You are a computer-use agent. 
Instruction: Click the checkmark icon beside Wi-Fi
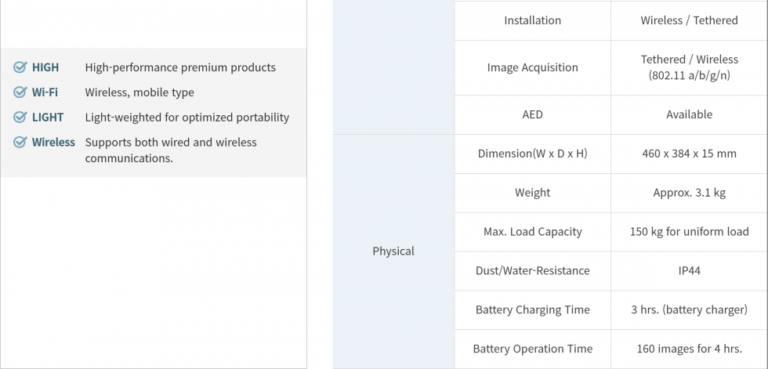pos(20,92)
